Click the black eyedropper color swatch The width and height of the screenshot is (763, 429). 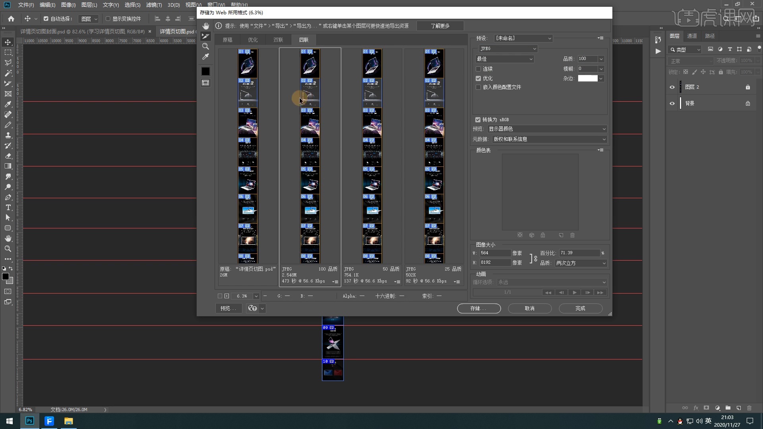[x=205, y=71]
